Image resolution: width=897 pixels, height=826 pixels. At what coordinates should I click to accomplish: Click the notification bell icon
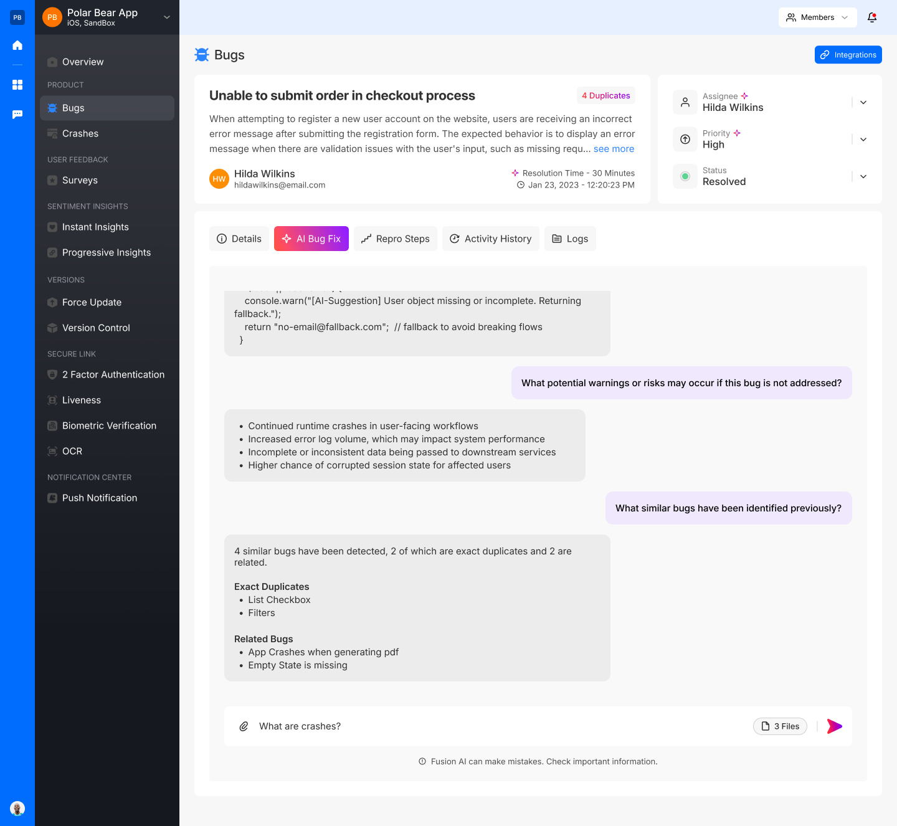point(872,17)
